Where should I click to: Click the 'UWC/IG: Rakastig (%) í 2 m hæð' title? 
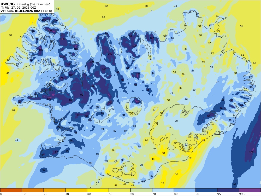coord(25,4)
